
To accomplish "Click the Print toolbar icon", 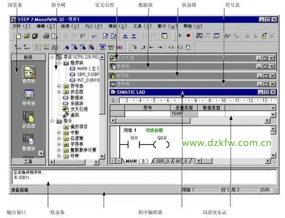I will [46, 36].
